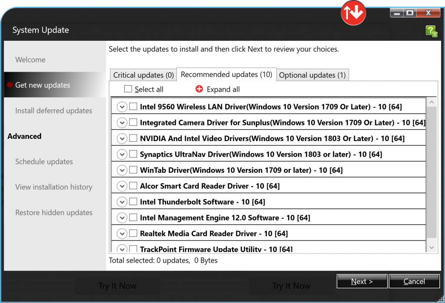Minimize the System Update window
445x303 pixels.
coord(397,13)
